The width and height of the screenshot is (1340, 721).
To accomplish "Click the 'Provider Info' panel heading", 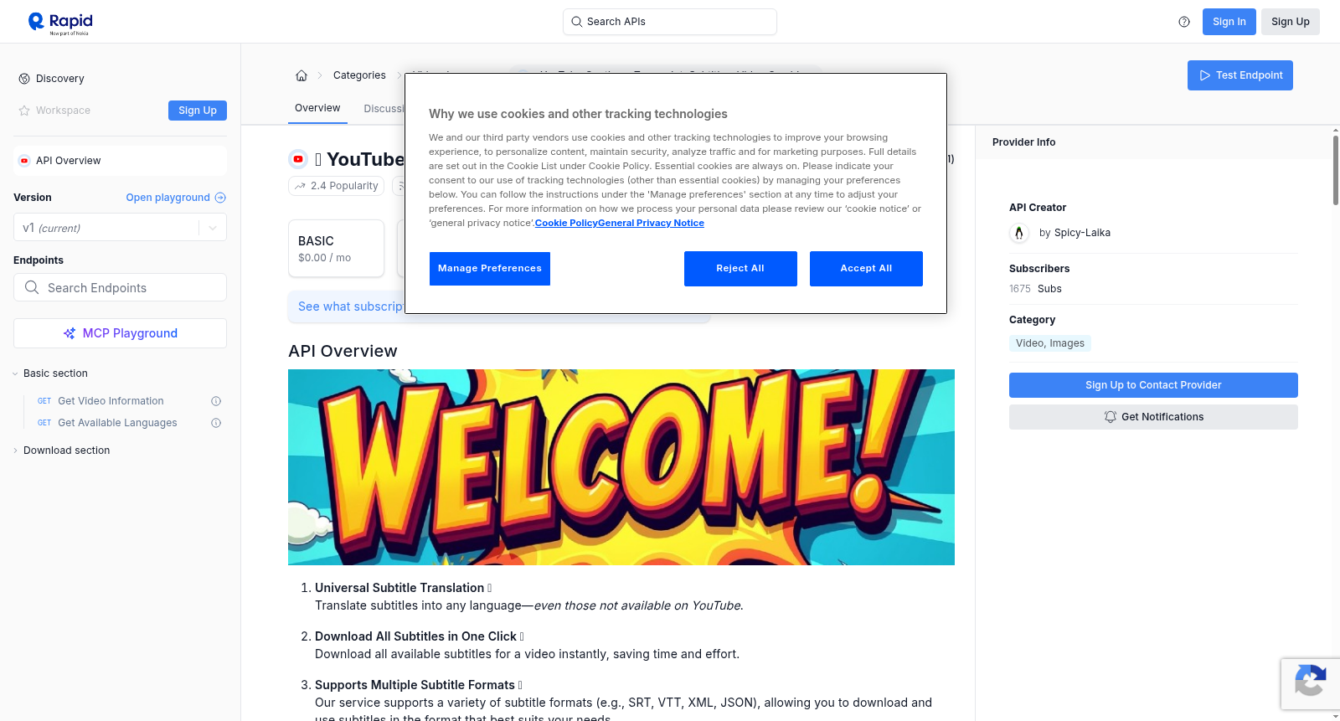I will (x=1023, y=142).
